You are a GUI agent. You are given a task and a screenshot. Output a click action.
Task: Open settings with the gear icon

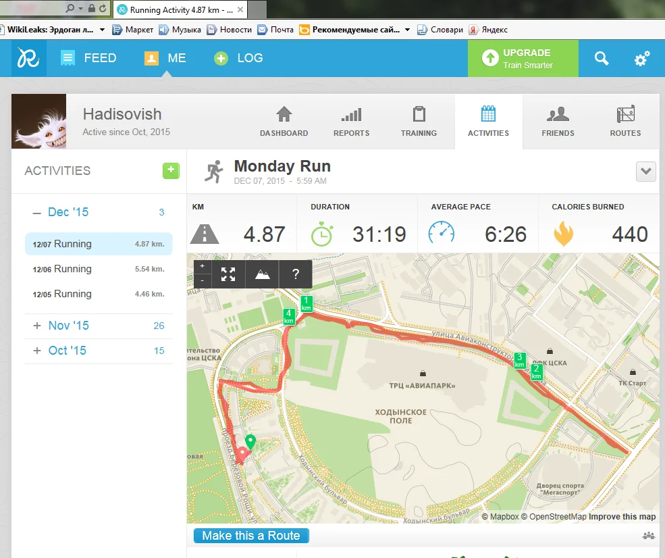coord(641,59)
